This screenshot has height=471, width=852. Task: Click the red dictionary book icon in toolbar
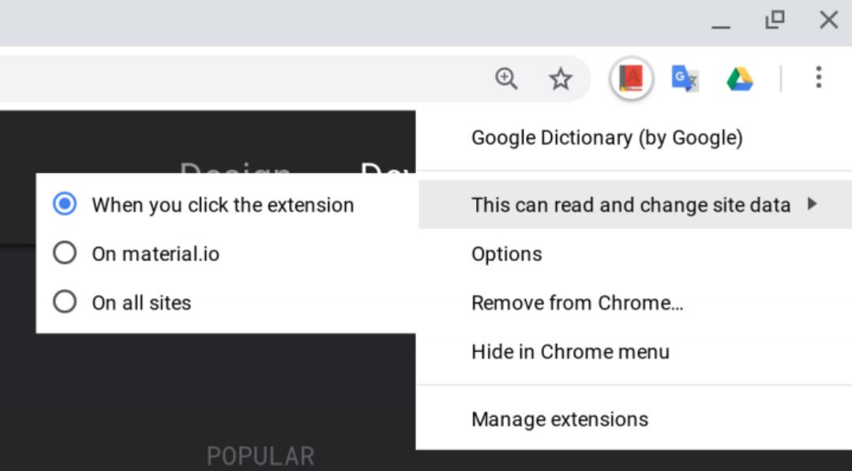pyautogui.click(x=629, y=78)
